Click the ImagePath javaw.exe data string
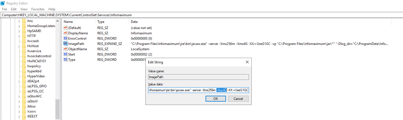 (x=260, y=44)
